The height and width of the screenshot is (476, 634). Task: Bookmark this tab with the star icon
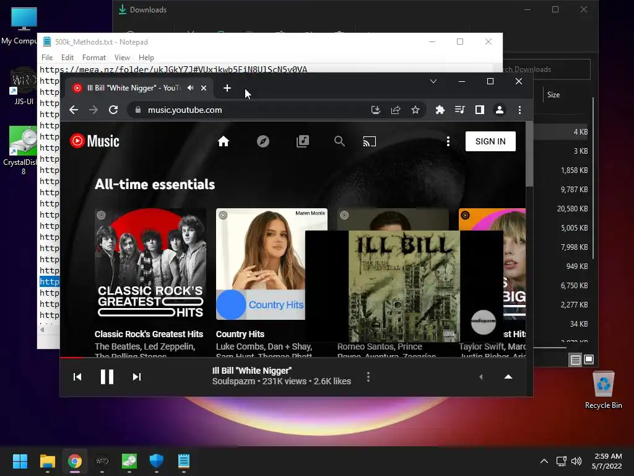pyautogui.click(x=415, y=110)
